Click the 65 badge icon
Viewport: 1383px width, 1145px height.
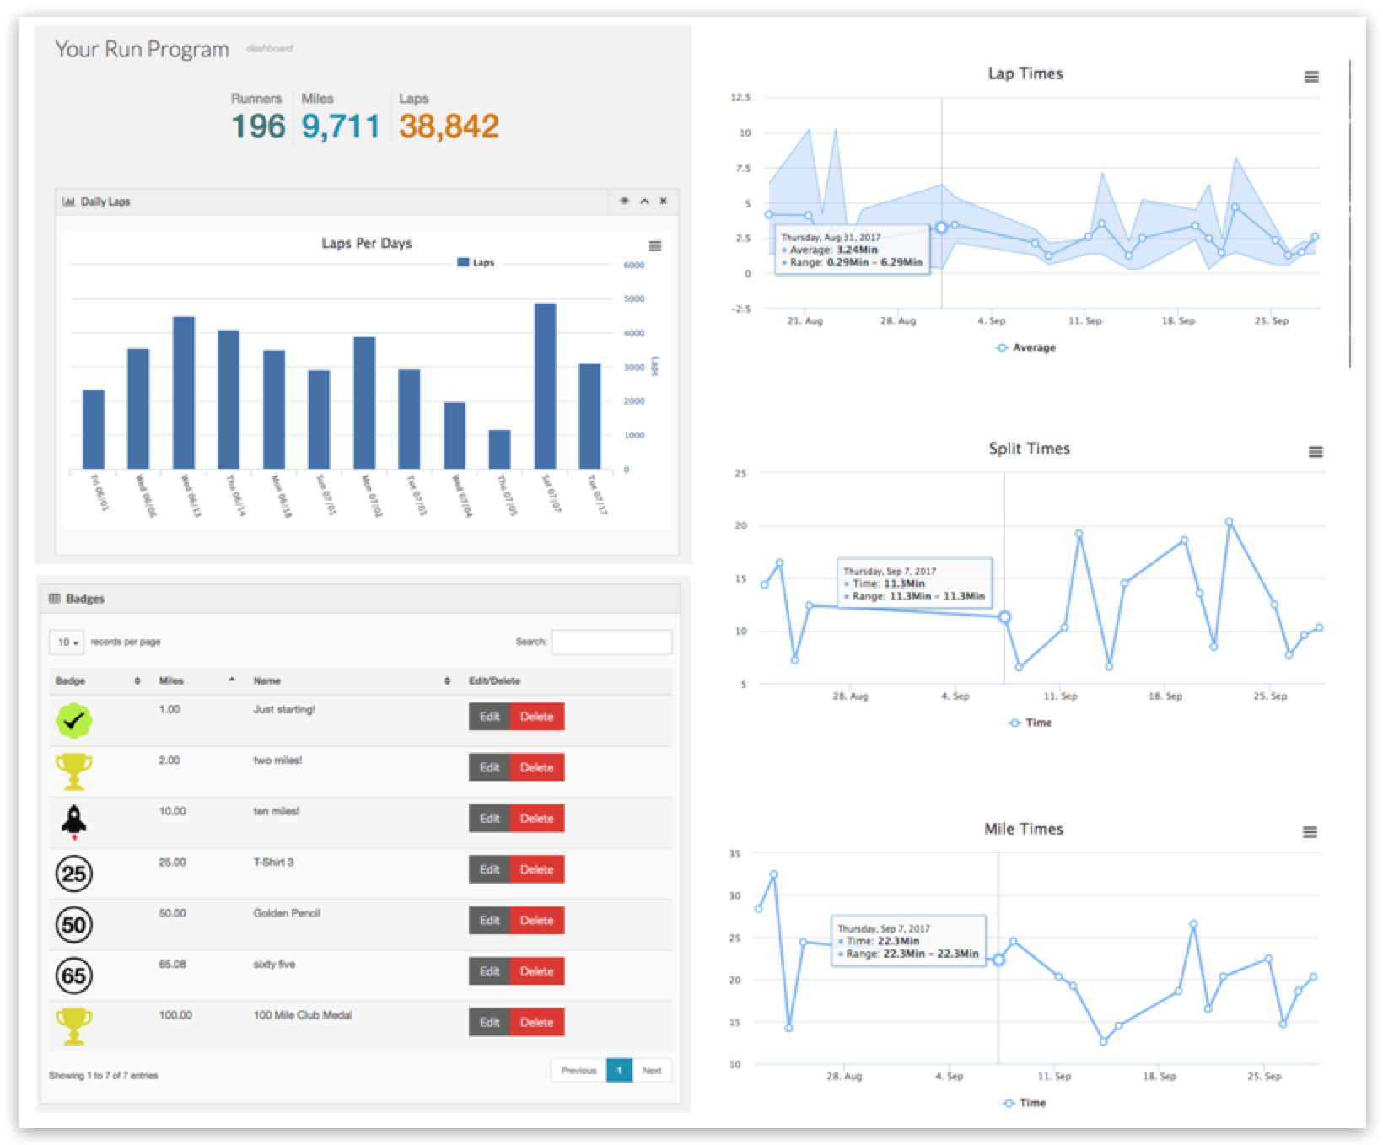click(x=74, y=976)
